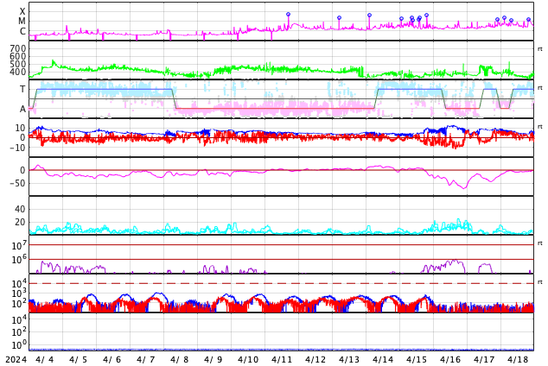Select the 4/16 date label
Viewport: 548px width, 366px height.
click(450, 359)
